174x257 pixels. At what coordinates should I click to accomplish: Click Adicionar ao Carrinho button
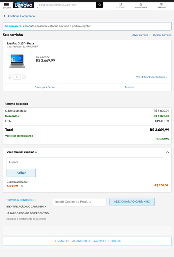tap(132, 202)
